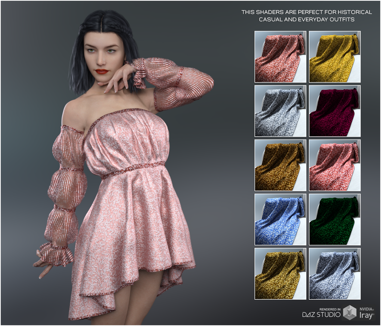Image resolution: width=381 pixels, height=326 pixels.
Task: Choose the gold fabric thumbnail below the blue one
Action: (x=280, y=274)
